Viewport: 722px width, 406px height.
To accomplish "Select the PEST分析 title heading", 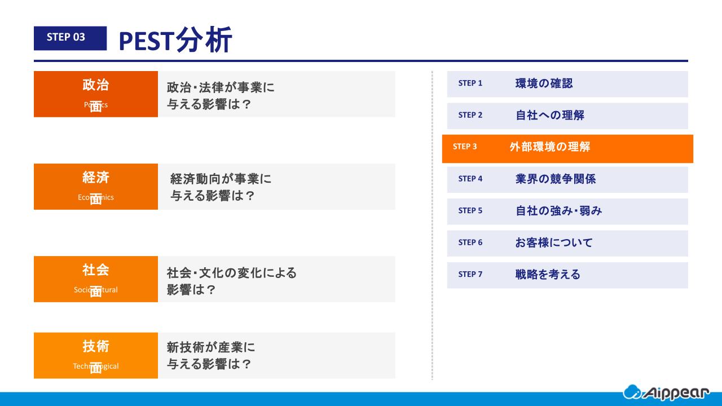I will [175, 40].
